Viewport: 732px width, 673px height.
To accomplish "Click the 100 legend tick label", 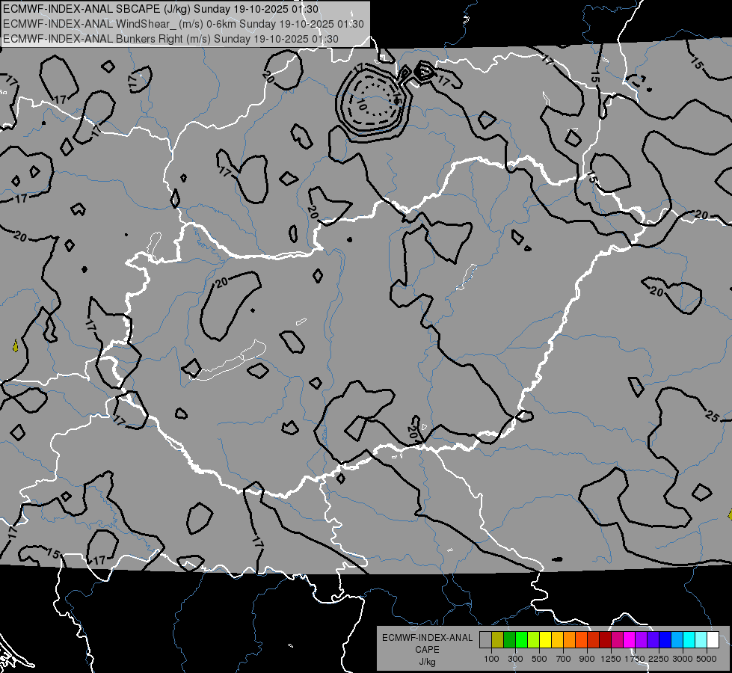I will pyautogui.click(x=491, y=659).
